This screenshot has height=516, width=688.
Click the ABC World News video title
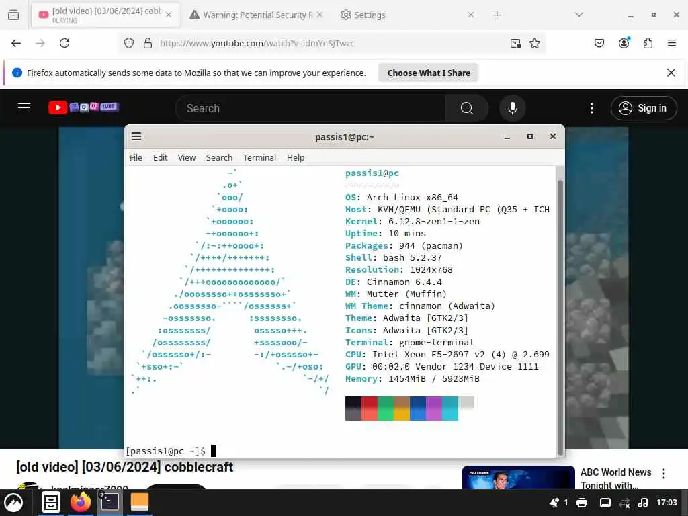(615, 478)
